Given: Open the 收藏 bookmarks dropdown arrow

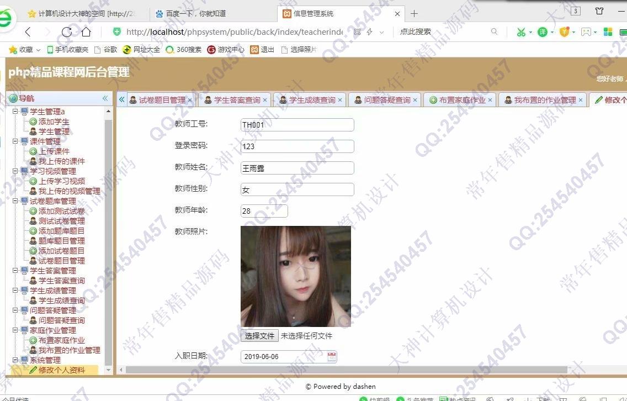Looking at the screenshot, I should tap(39, 50).
